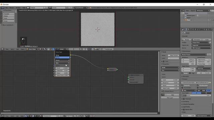Image resolution: width=214 pixels, height=120 pixels.
Task: Open the Global transform orientation dropdown
Action: 62,49
